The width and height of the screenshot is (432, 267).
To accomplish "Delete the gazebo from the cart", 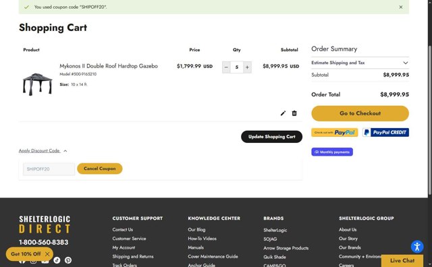I will coord(294,113).
